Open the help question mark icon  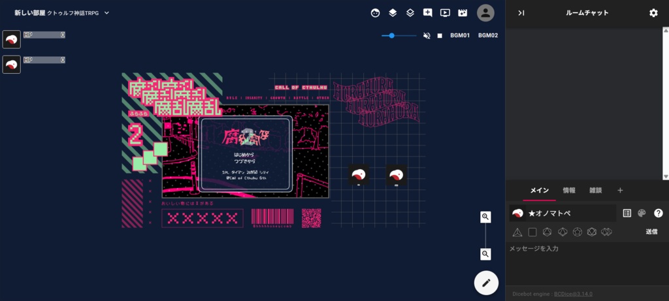pos(659,213)
